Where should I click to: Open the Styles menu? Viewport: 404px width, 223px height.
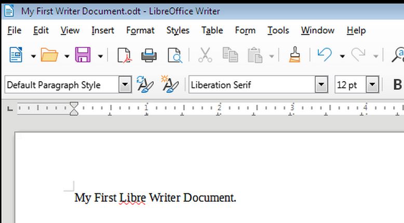(x=178, y=31)
